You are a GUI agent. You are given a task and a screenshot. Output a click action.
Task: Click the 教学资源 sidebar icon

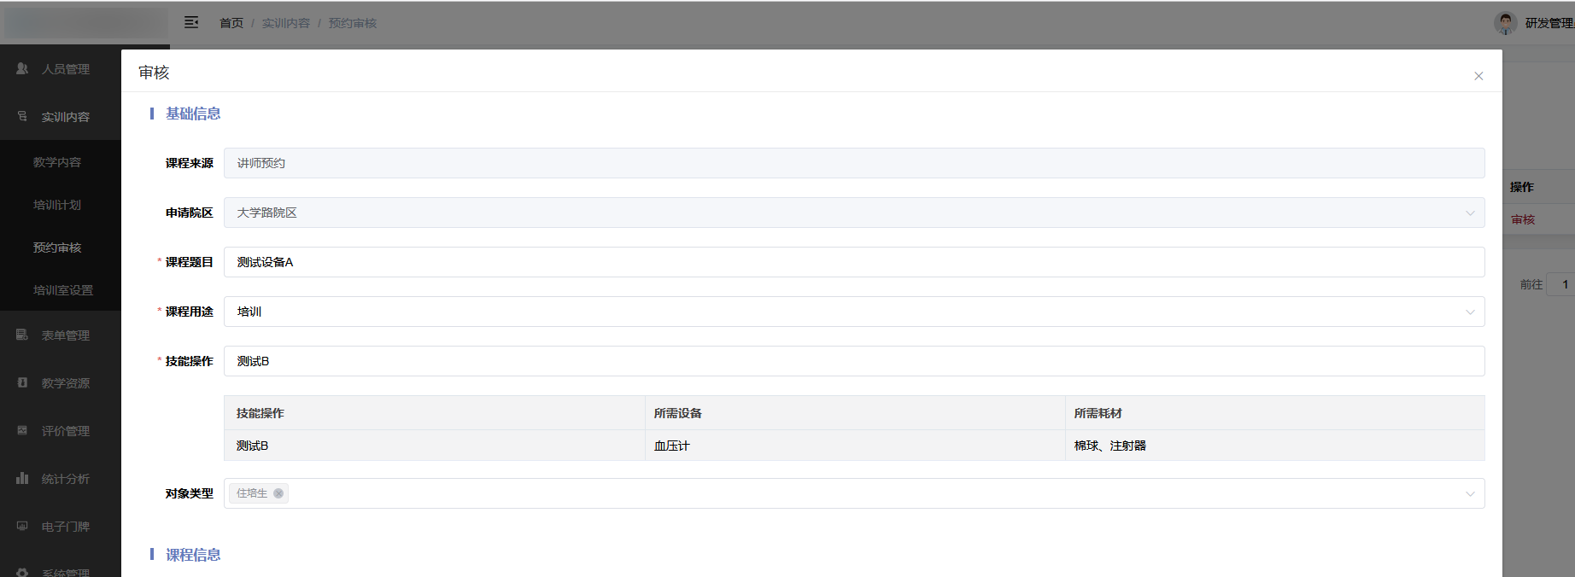click(x=22, y=382)
